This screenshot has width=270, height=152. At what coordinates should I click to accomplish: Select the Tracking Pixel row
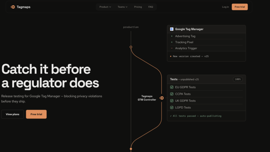[x=206, y=42]
